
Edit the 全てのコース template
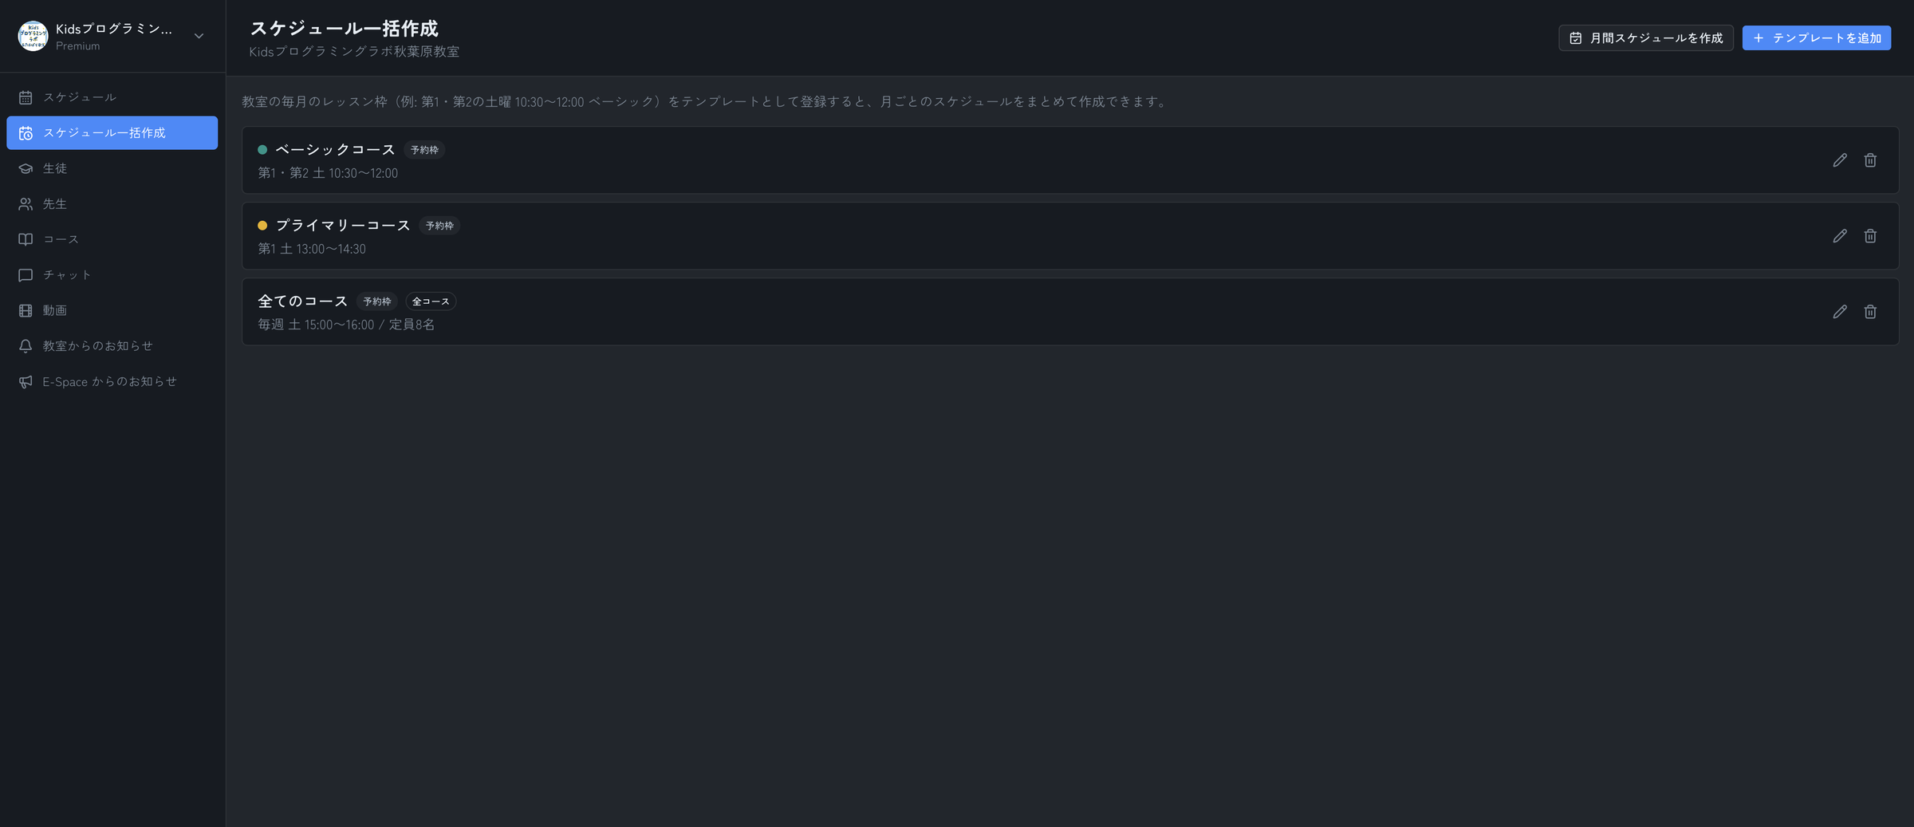(x=1839, y=312)
